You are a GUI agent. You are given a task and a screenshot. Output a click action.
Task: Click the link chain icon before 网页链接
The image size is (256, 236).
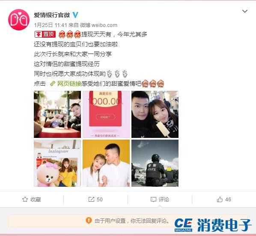click(53, 84)
